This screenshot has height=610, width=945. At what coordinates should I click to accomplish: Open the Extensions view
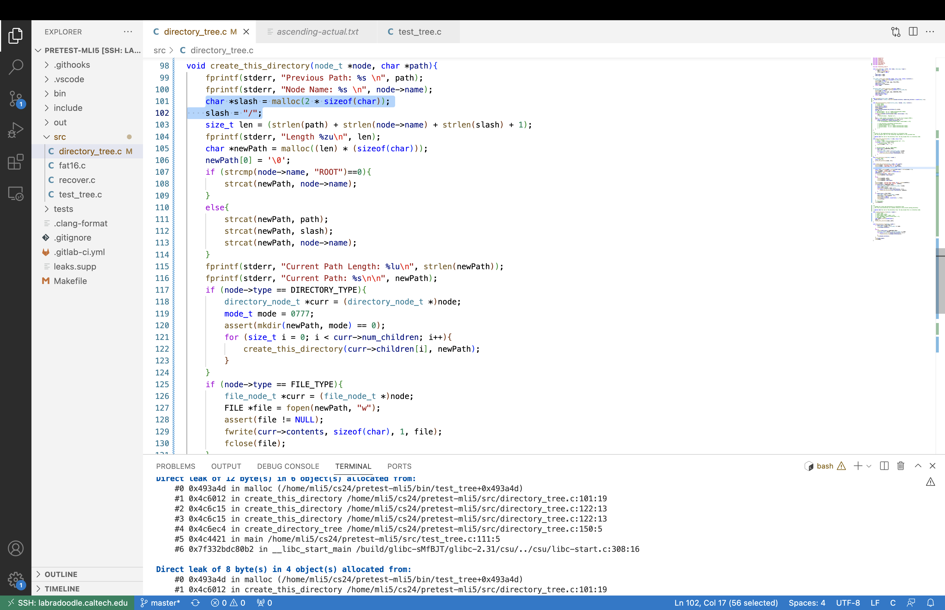pyautogui.click(x=16, y=162)
